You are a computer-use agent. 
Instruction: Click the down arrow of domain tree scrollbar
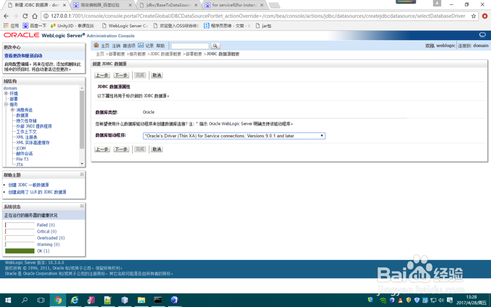[x=82, y=164]
